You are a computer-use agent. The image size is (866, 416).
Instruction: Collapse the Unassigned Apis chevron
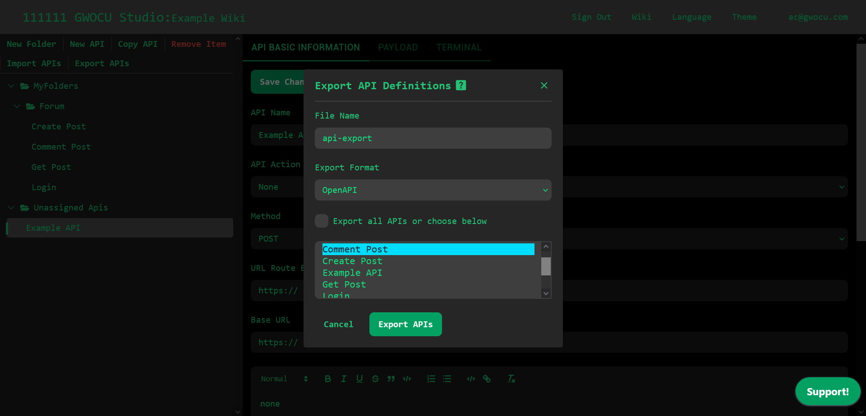coord(11,208)
